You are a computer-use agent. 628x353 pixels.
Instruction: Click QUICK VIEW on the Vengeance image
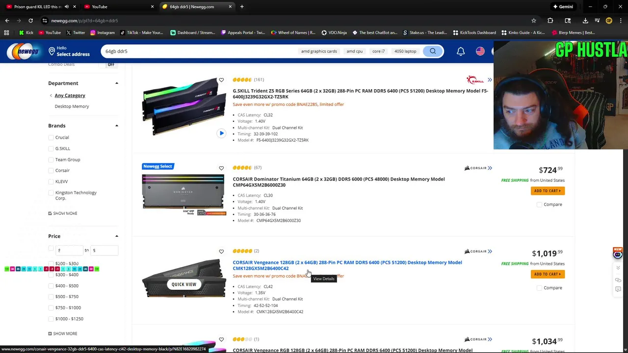click(184, 284)
